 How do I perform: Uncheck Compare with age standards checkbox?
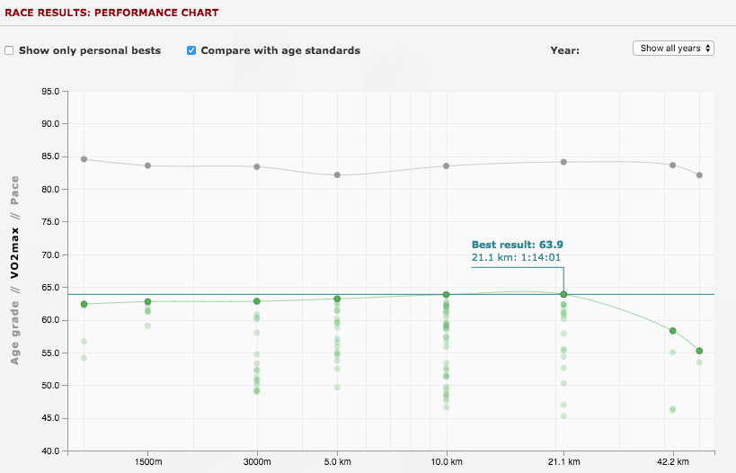pyautogui.click(x=191, y=50)
